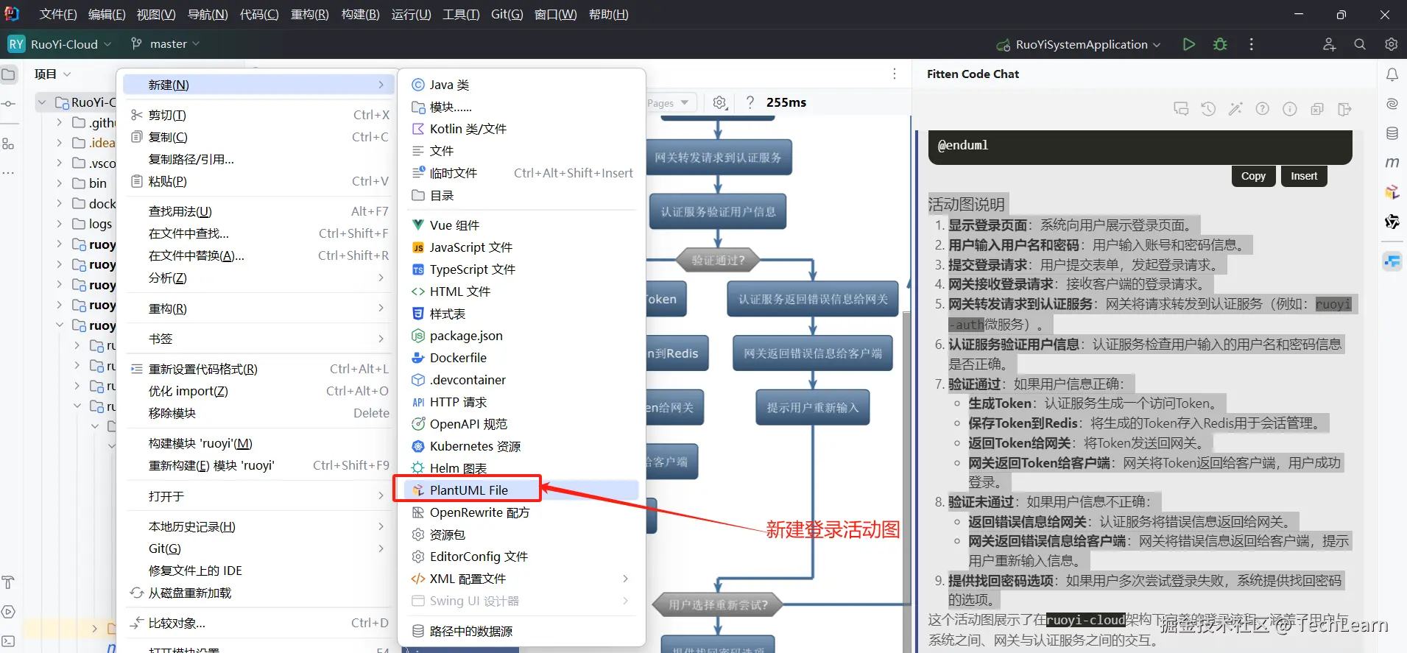Choose Dockerfile in new submenu
1407x653 pixels.
pos(521,358)
